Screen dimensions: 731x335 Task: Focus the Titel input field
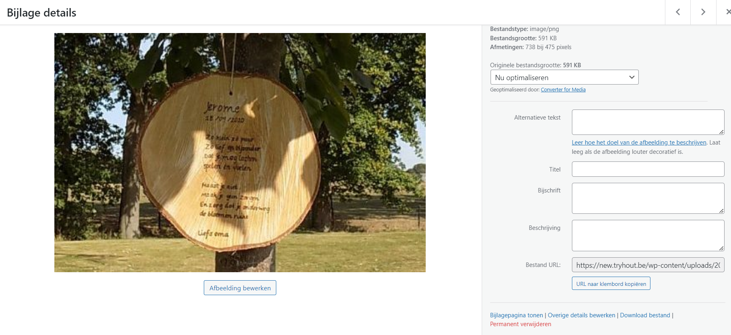click(x=648, y=169)
